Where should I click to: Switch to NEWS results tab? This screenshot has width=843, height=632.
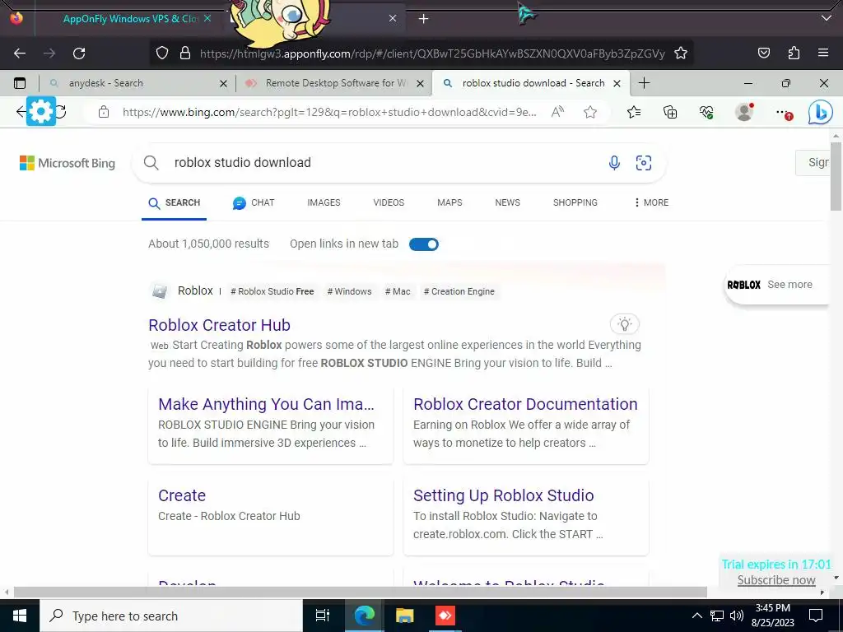507,202
